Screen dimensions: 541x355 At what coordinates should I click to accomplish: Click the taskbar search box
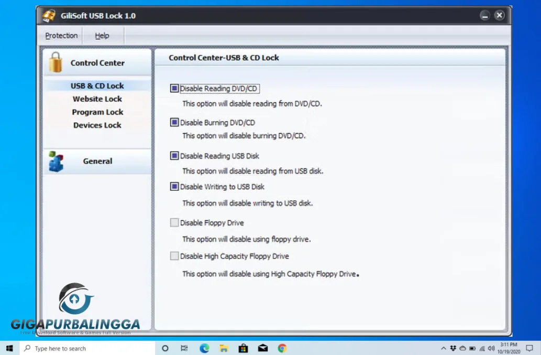coord(87,348)
